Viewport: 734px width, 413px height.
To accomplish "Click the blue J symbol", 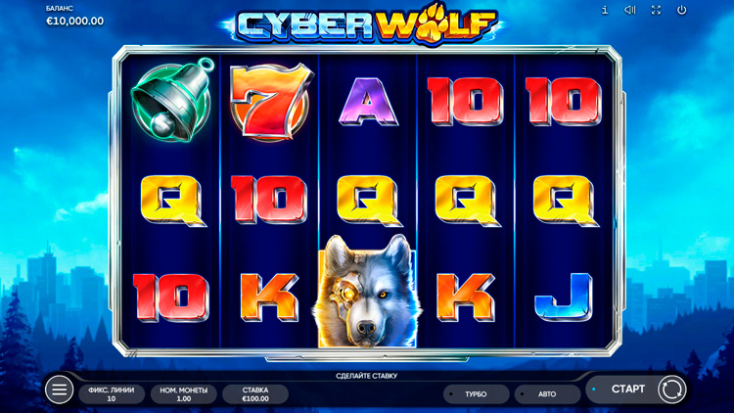I will (564, 298).
